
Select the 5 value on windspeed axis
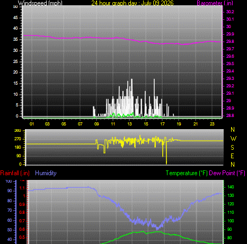click(17, 105)
